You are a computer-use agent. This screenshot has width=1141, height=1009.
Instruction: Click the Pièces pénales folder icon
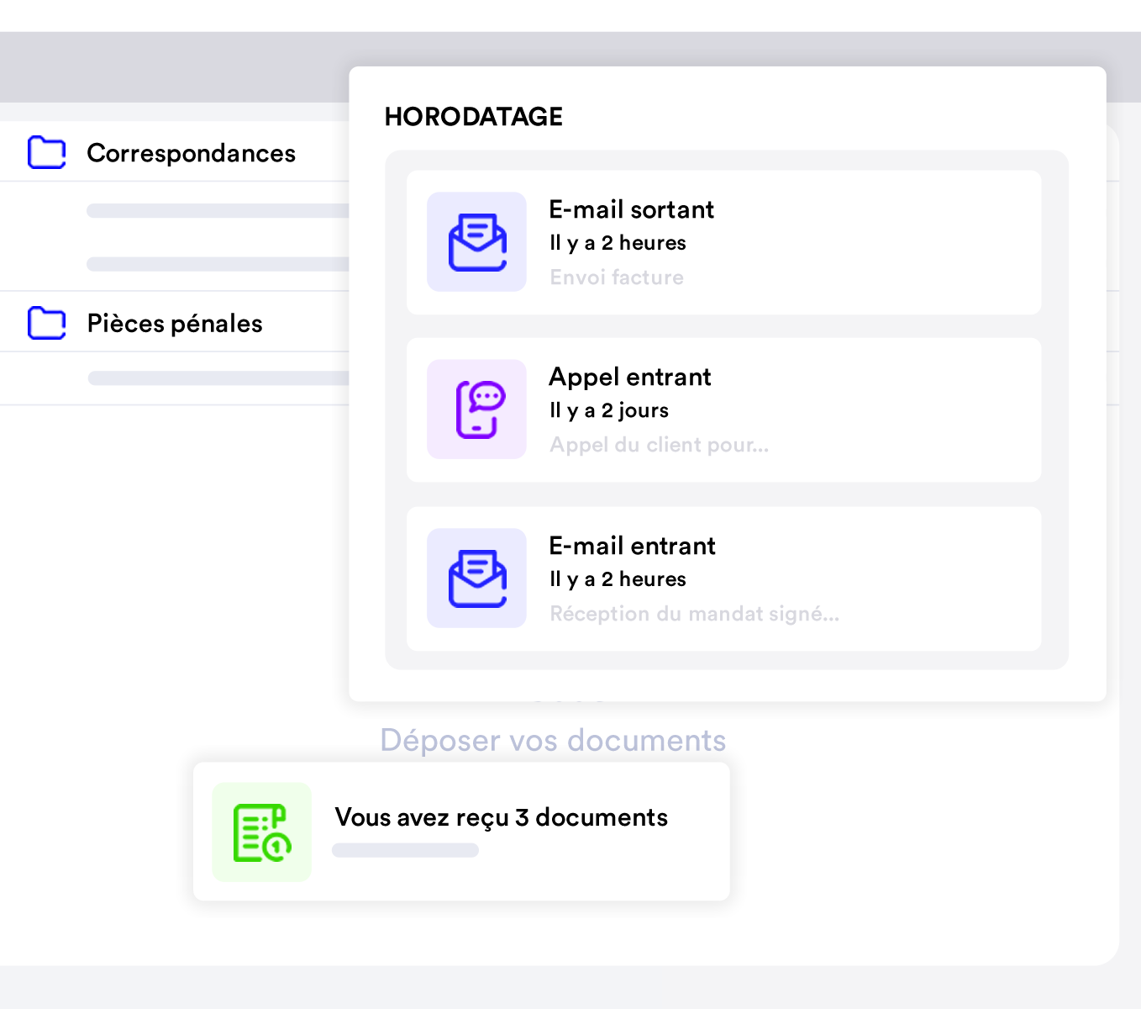click(x=46, y=323)
